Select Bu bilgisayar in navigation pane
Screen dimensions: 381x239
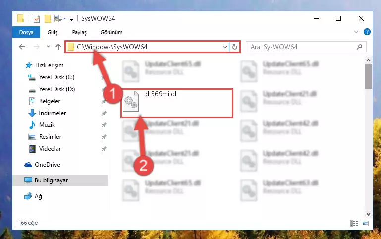pos(60,180)
